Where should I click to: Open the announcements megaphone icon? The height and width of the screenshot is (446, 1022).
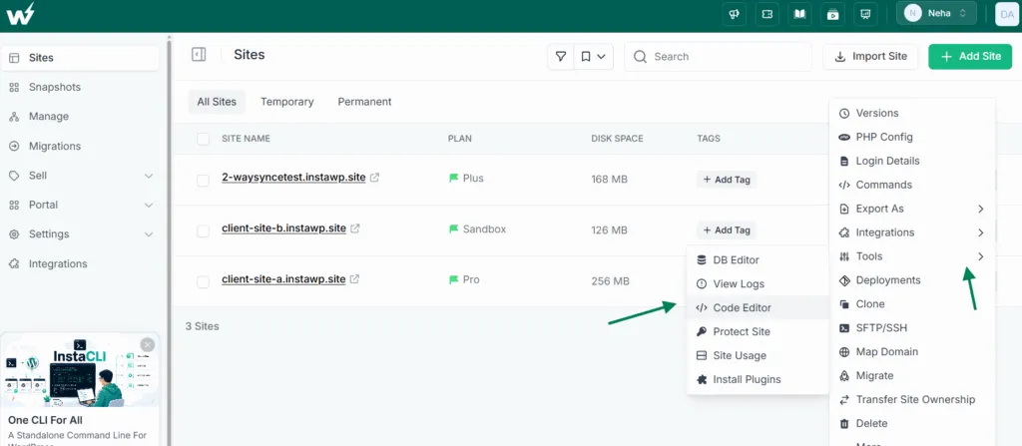pyautogui.click(x=735, y=14)
